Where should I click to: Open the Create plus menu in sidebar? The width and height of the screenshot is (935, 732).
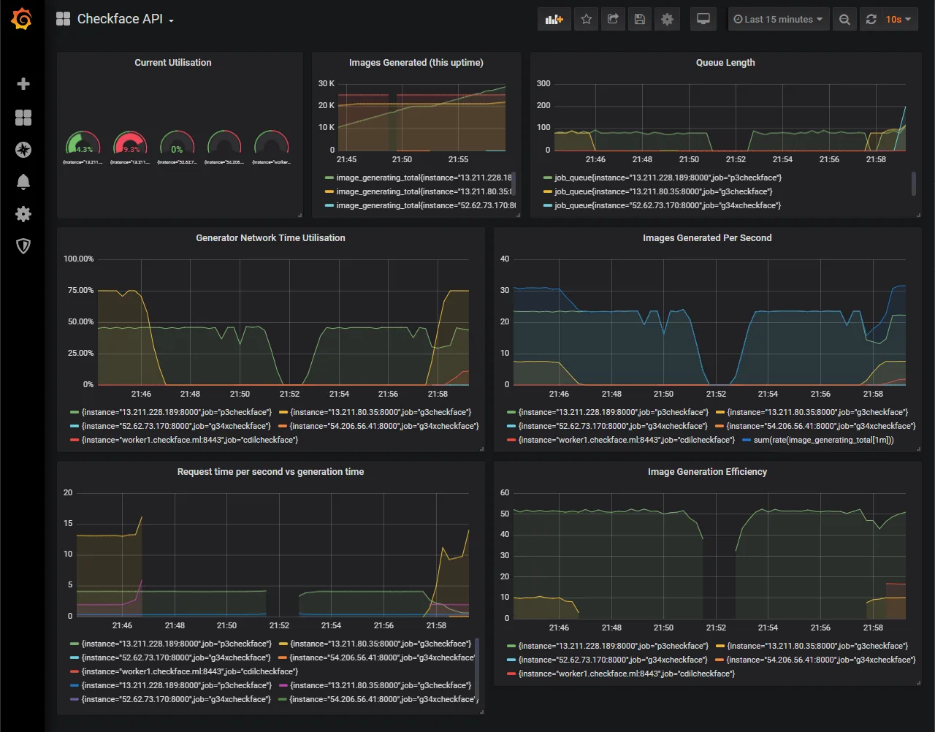pos(23,84)
